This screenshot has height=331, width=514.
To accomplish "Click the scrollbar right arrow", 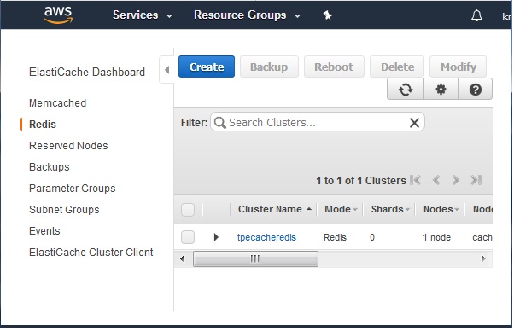I will tap(483, 259).
